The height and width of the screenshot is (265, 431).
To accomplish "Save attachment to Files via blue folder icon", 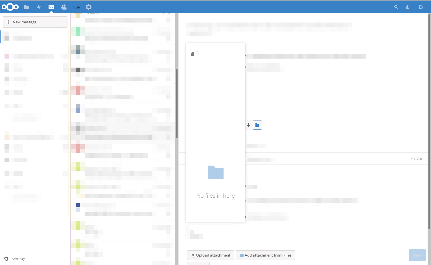I will (x=257, y=125).
